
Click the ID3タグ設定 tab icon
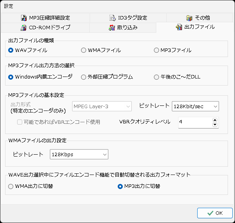coord(113,18)
